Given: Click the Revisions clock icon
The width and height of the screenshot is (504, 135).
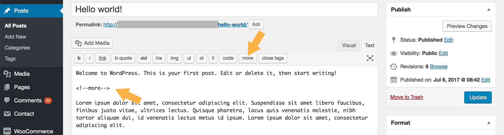Looking at the screenshot, I should [394, 67].
